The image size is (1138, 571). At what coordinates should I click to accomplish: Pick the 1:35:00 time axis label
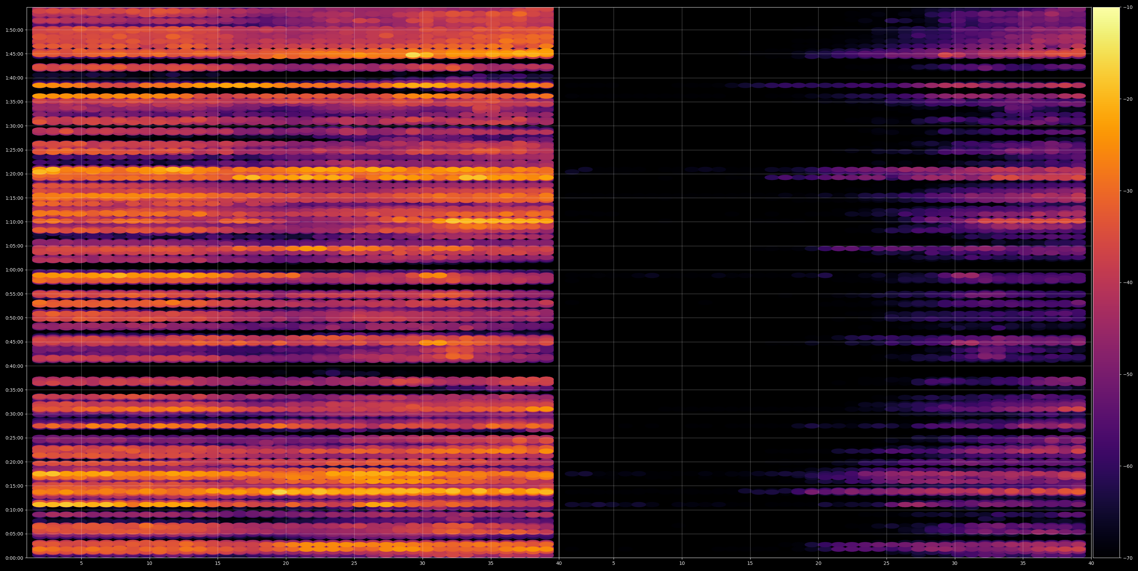click(14, 102)
